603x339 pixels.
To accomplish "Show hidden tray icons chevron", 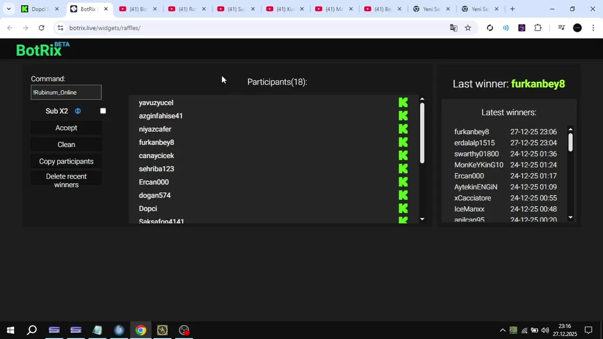I will pos(502,330).
